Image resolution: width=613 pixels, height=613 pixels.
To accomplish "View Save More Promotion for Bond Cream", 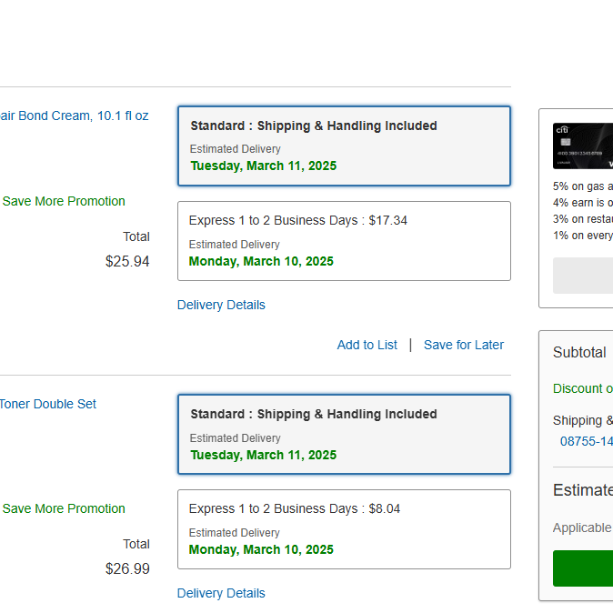I will (x=64, y=201).
